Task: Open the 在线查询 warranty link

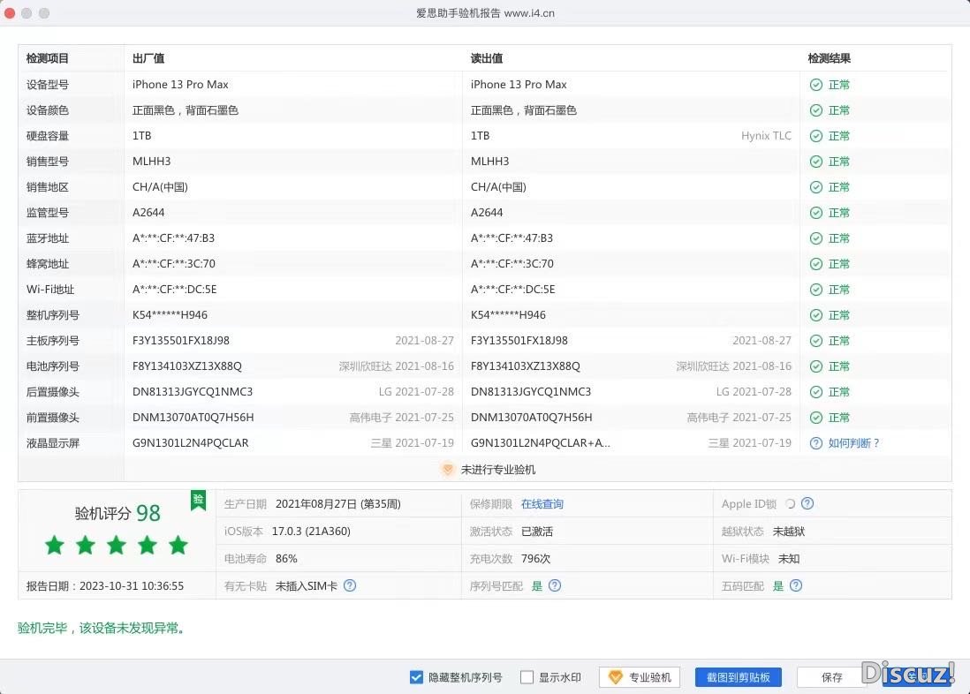Action: pos(542,504)
